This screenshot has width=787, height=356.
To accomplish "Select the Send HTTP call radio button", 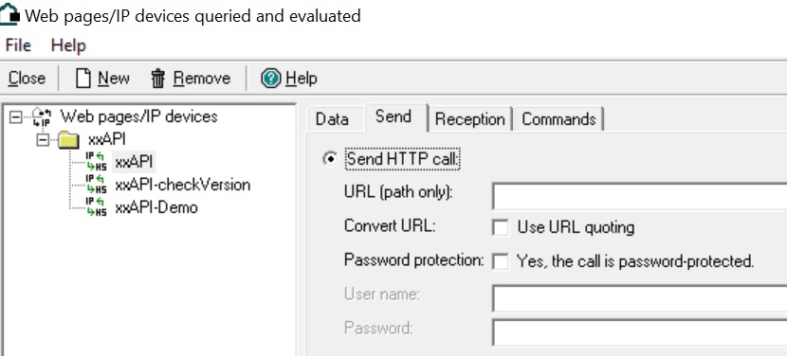I will pos(330,159).
